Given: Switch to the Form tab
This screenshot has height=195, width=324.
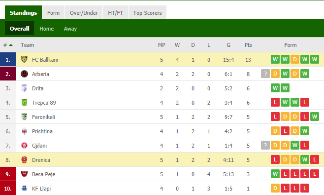Looking at the screenshot, I should pos(53,13).
